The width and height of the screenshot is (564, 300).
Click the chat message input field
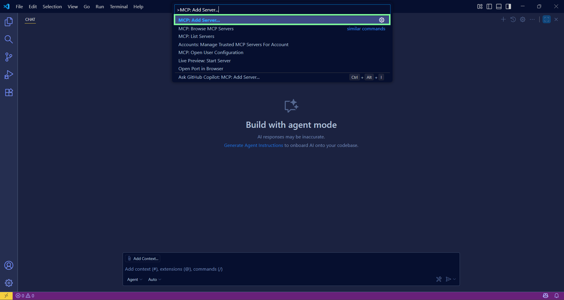coord(291,269)
